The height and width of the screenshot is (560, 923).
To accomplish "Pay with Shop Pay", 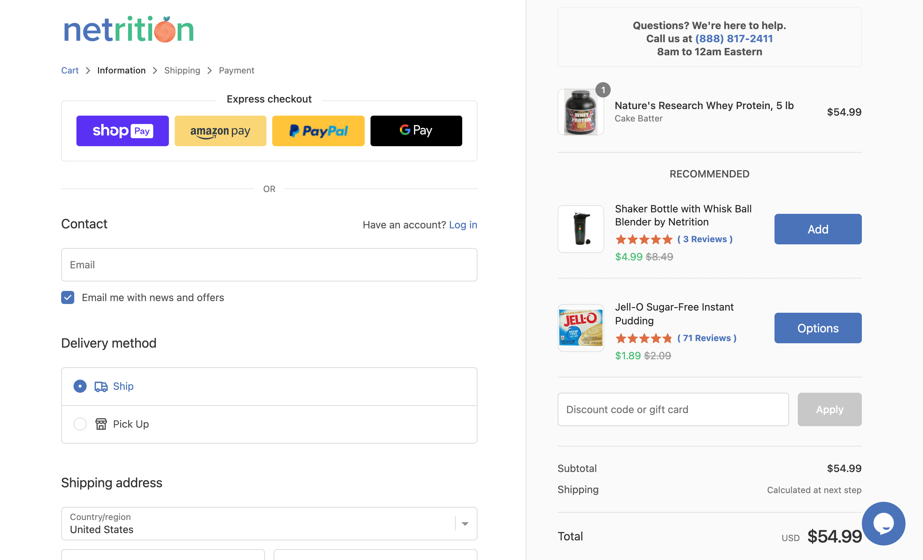I will [x=123, y=131].
